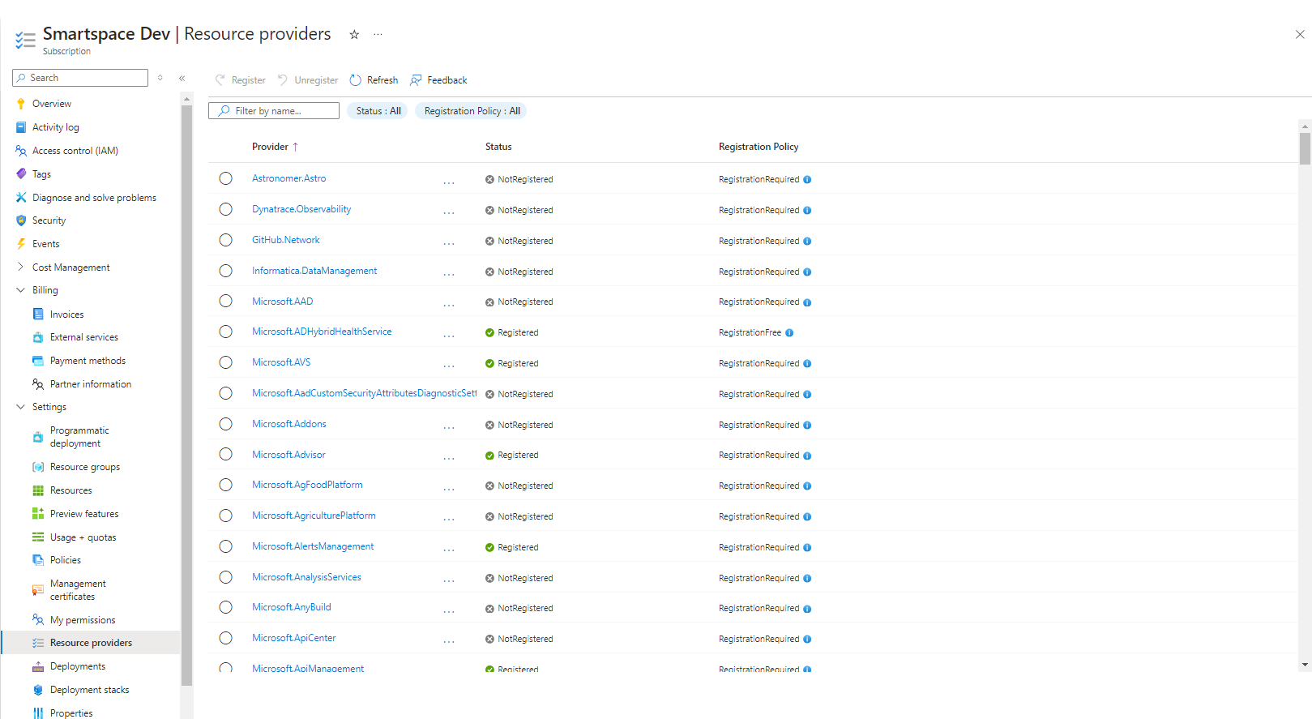Expand the Cost Management section
This screenshot has height=719, width=1312.
pyautogui.click(x=21, y=267)
